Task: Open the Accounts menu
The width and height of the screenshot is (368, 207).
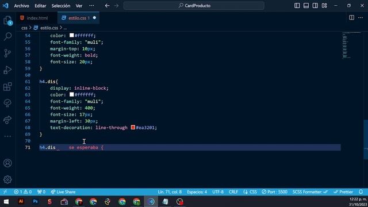Action: tap(7, 163)
